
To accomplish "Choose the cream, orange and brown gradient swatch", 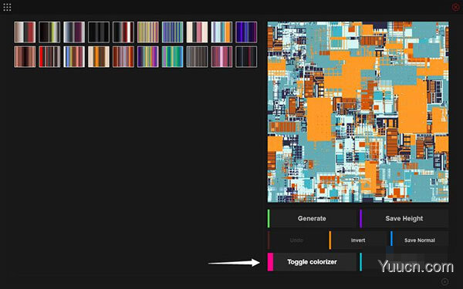I will [99, 56].
